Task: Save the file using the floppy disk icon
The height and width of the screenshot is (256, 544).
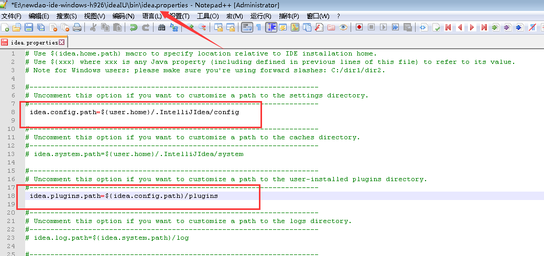Action: pos(29,27)
